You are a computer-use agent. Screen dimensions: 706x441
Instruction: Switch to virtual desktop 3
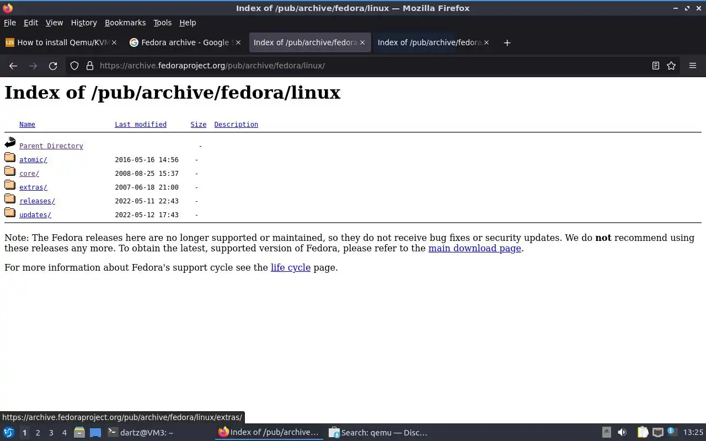pos(51,433)
